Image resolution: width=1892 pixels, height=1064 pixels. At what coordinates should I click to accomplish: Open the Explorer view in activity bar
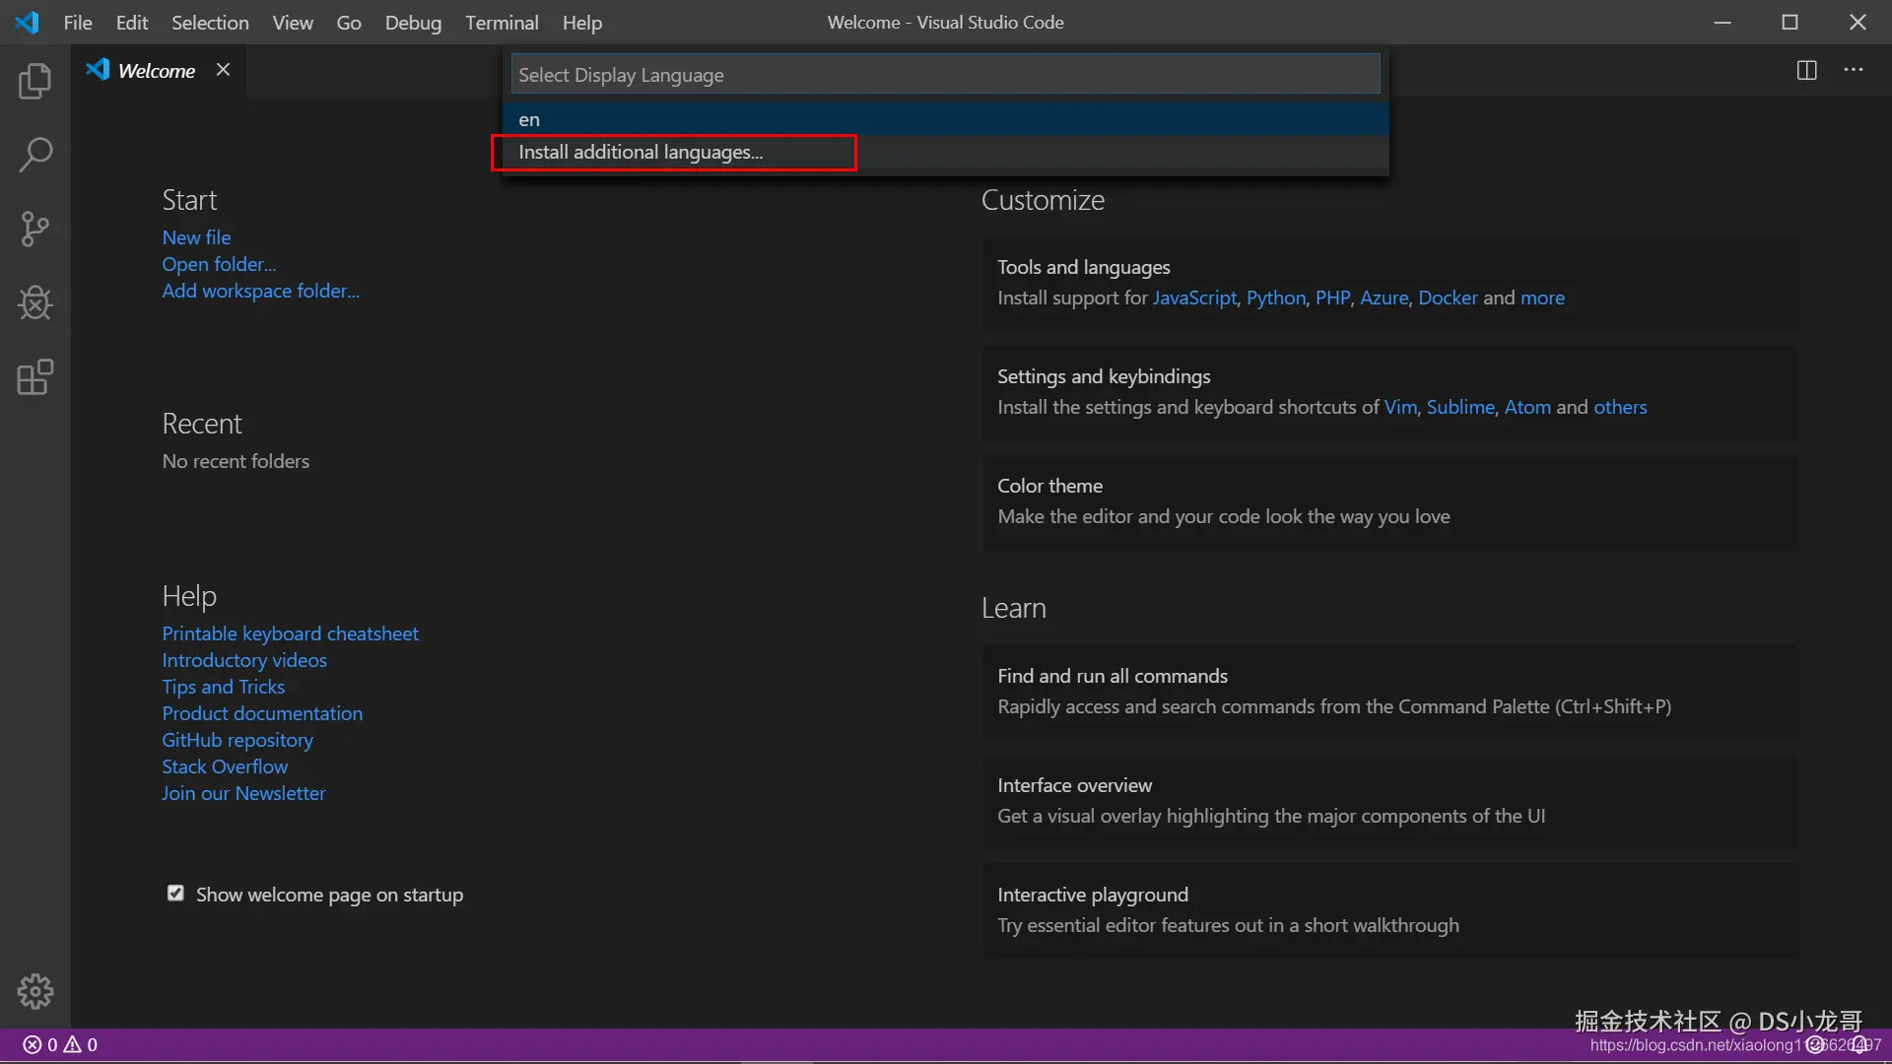[35, 81]
